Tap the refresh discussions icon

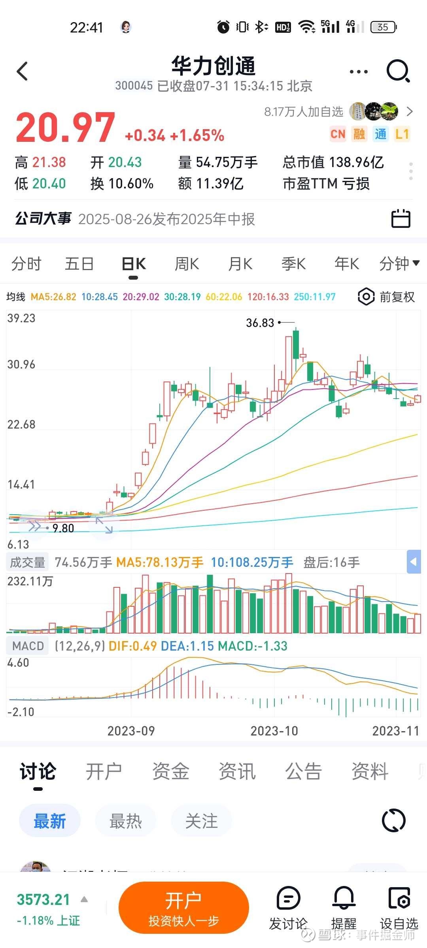pos(394,821)
